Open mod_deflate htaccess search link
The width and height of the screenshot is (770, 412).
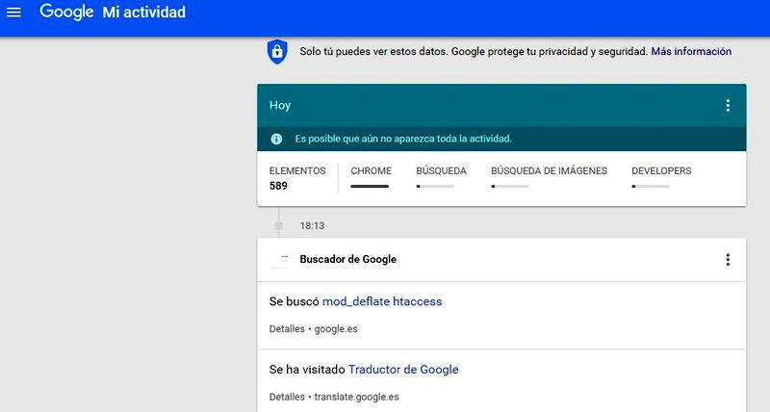pyautogui.click(x=382, y=301)
